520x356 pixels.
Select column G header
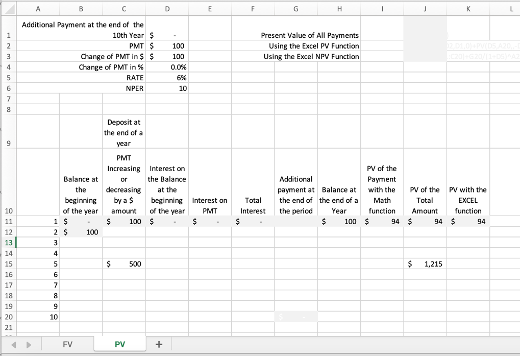[296, 9]
